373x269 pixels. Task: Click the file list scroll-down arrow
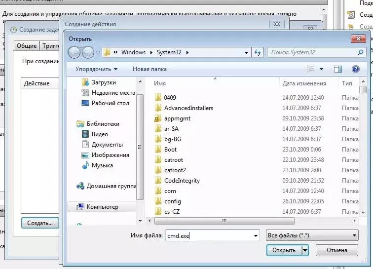click(363, 212)
